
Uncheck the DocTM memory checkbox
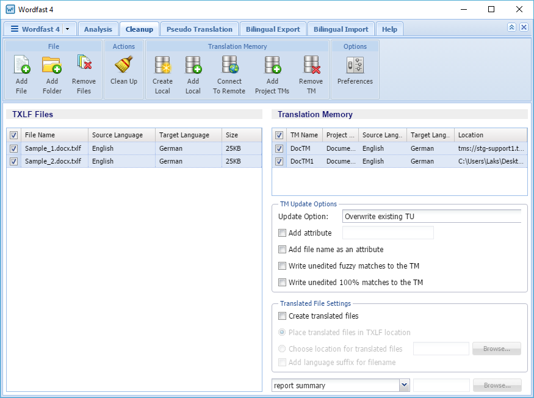click(x=280, y=148)
